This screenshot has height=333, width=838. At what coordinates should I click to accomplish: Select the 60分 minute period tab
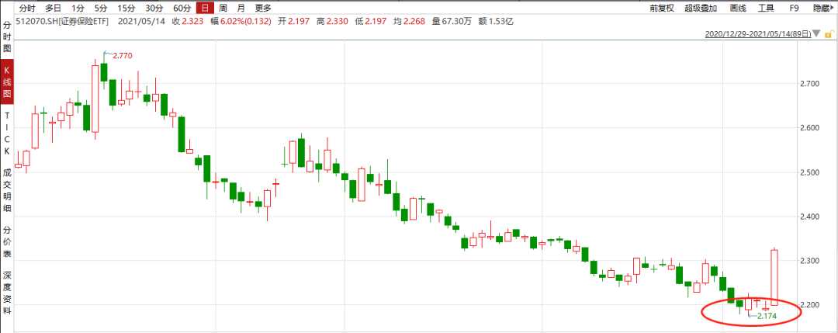point(182,8)
